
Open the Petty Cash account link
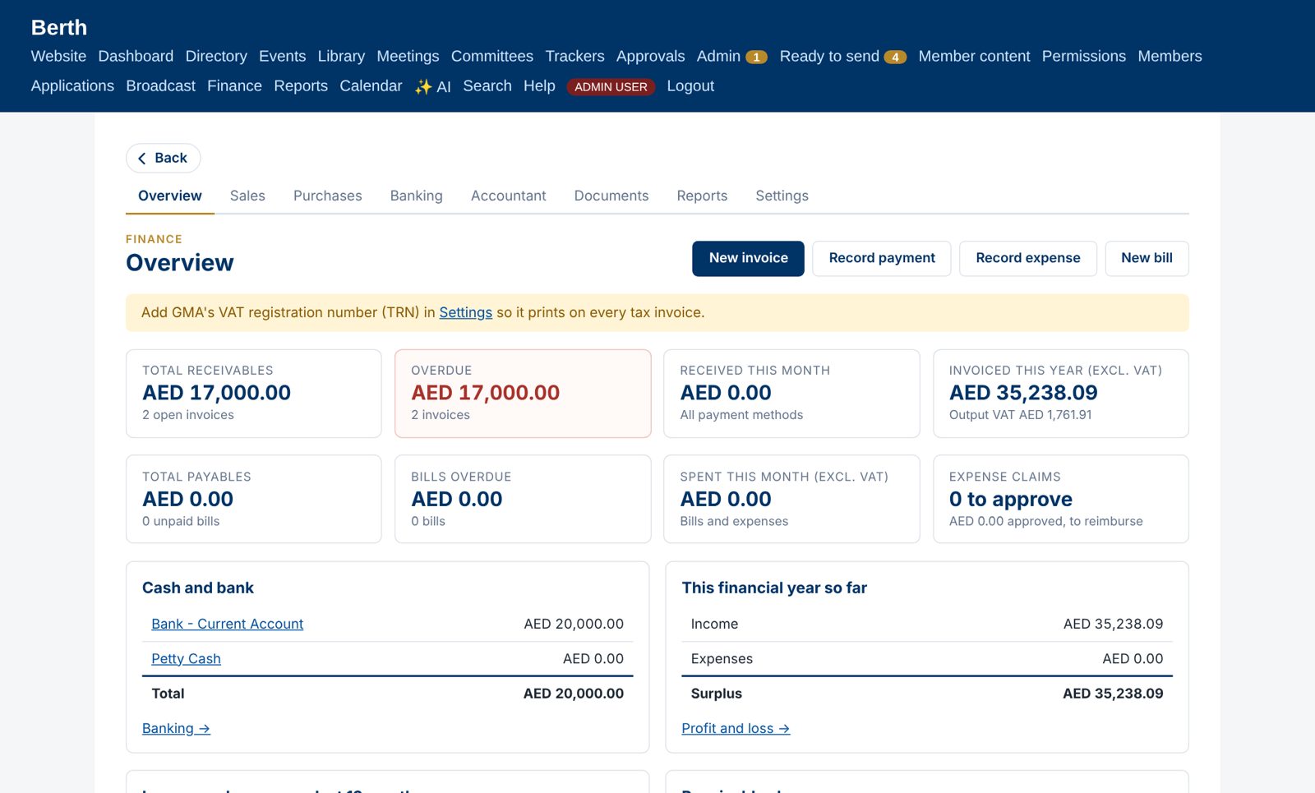click(x=187, y=658)
